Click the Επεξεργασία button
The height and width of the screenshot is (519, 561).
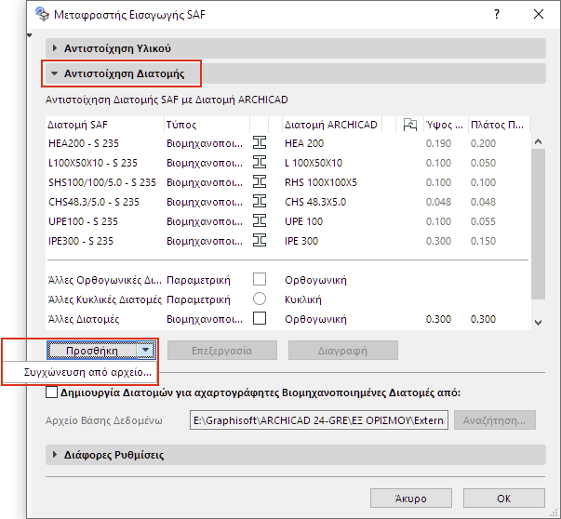tap(222, 351)
